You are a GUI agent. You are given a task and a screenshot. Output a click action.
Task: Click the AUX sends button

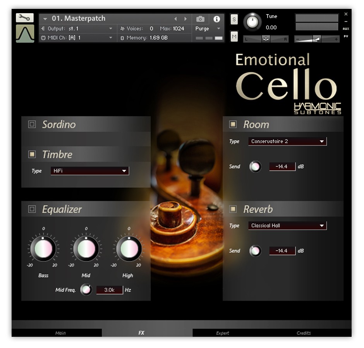tap(346, 29)
